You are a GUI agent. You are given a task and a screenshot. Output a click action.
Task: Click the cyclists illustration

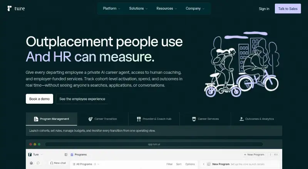[x=241, y=64]
